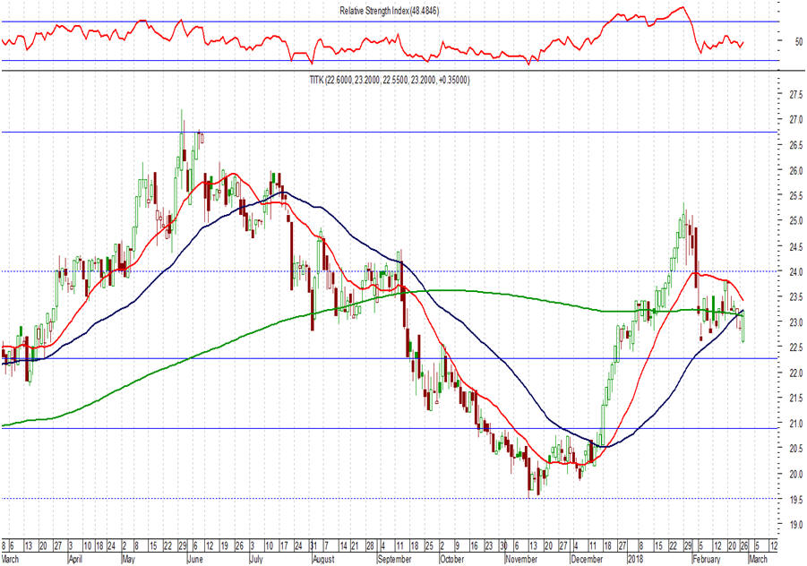Viewport: 807px width, 566px height.
Task: Click the 20.5 price axis label
Action: (x=795, y=449)
